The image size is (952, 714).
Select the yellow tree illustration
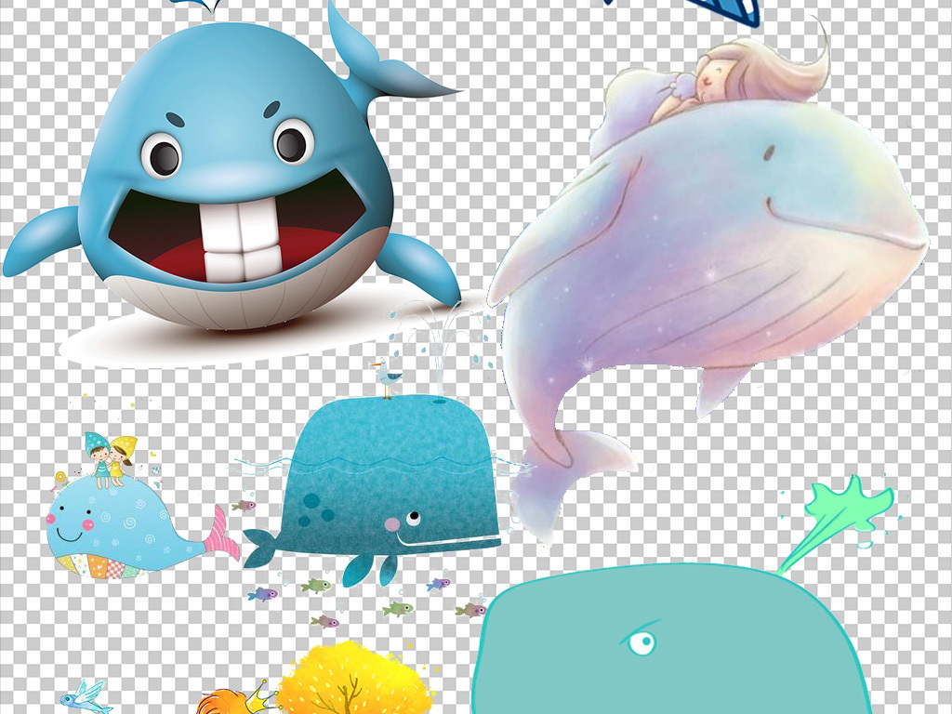pyautogui.click(x=355, y=681)
